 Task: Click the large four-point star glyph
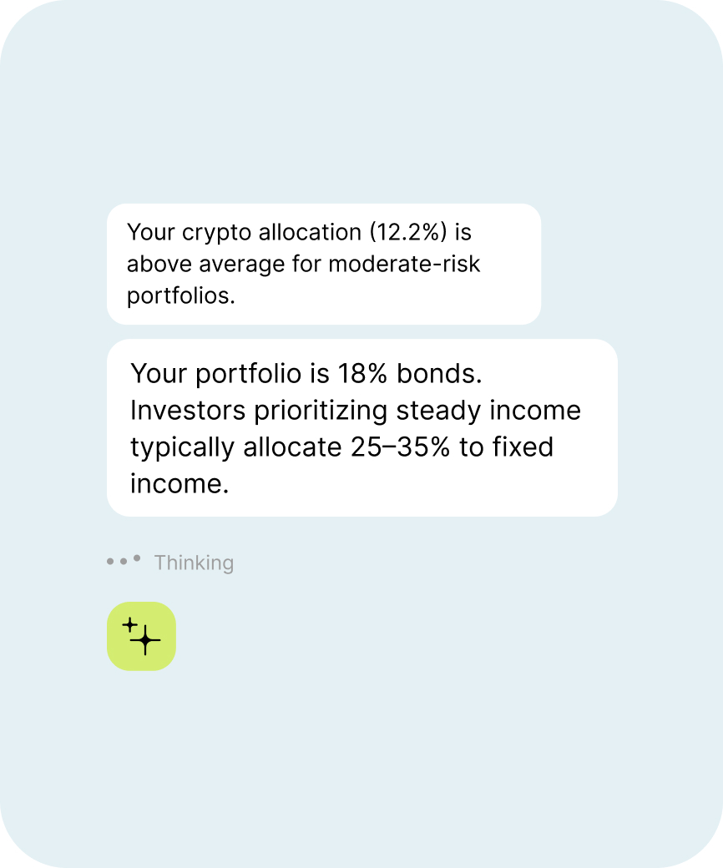pos(145,640)
